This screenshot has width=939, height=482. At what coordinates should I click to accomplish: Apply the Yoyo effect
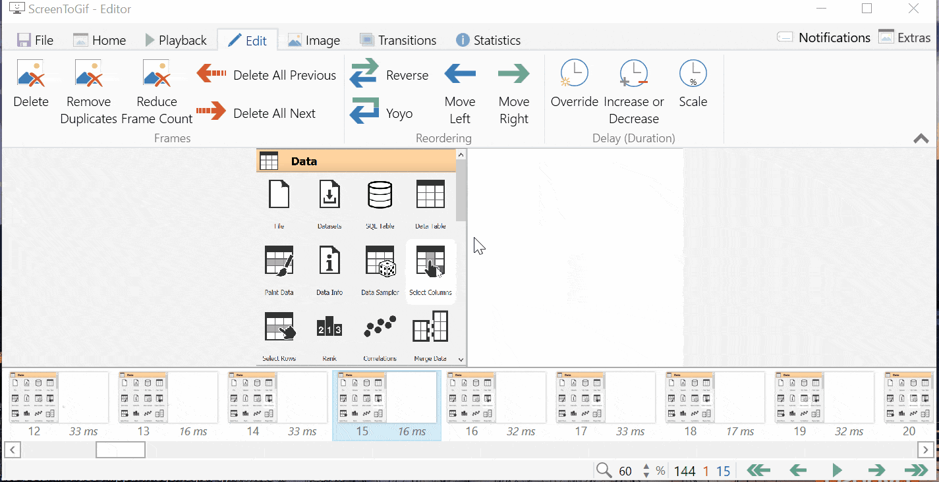382,112
